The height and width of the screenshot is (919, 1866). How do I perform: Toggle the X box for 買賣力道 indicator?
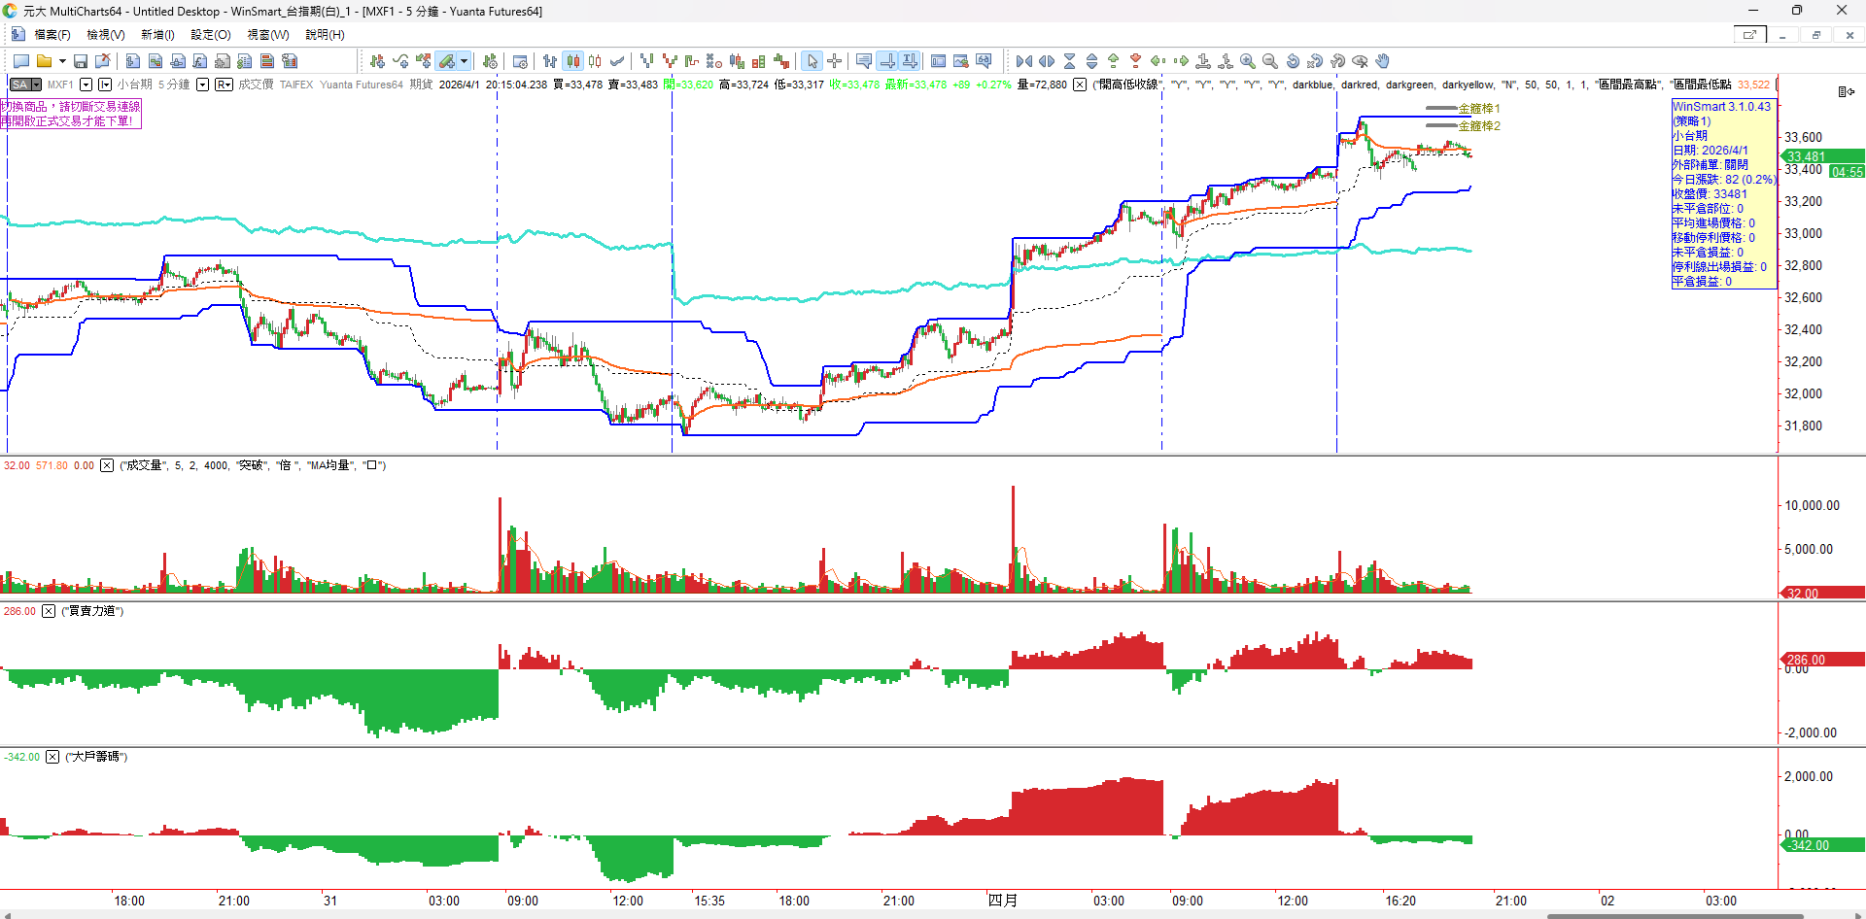pyautogui.click(x=49, y=611)
